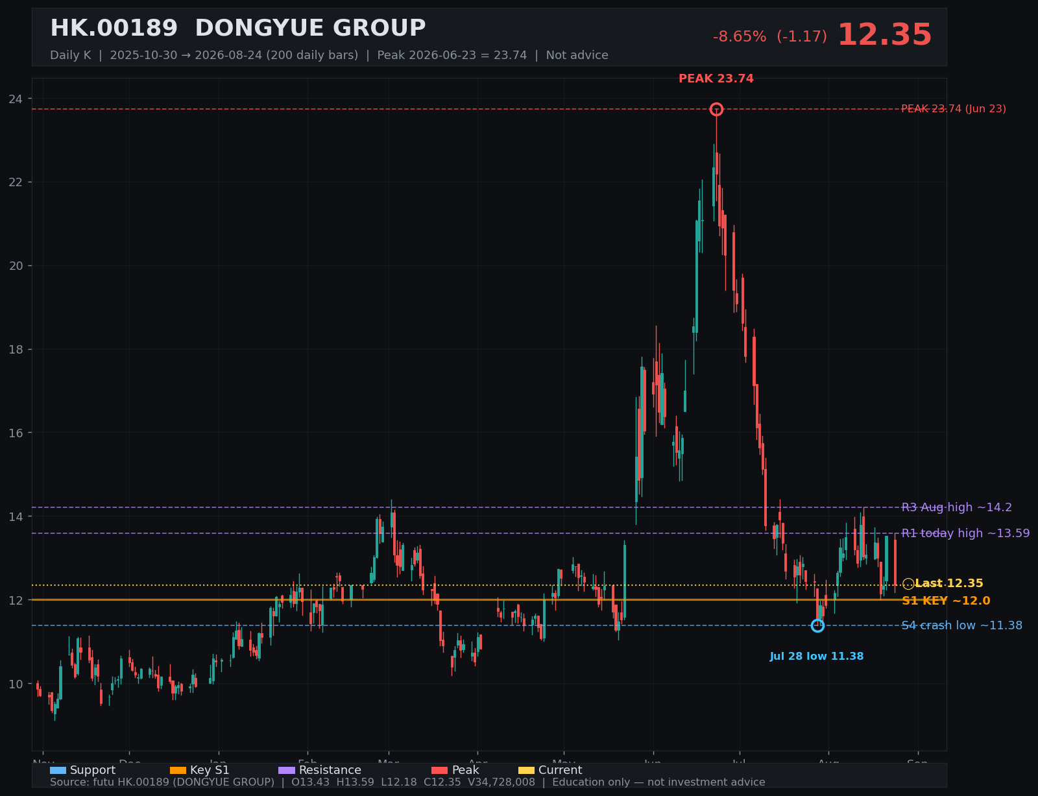1038x796 pixels.
Task: Click the purple Resistance legend swatch
Action: point(287,770)
